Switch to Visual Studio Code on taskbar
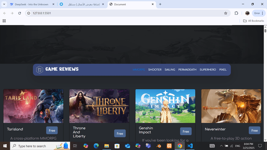The width and height of the screenshot is (267, 150). [x=190, y=146]
